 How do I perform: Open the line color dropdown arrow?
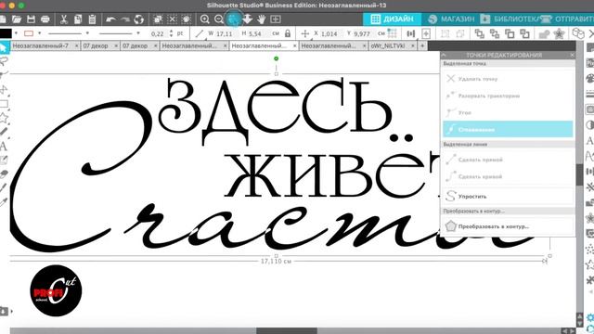pyautogui.click(x=39, y=33)
